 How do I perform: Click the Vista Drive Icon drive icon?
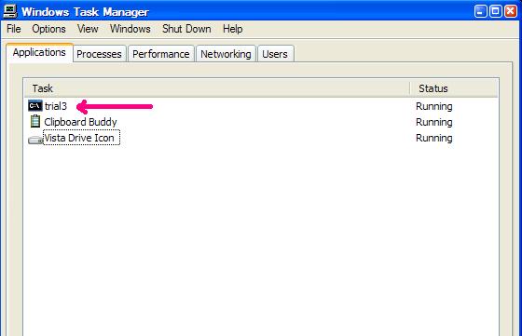[x=35, y=140]
